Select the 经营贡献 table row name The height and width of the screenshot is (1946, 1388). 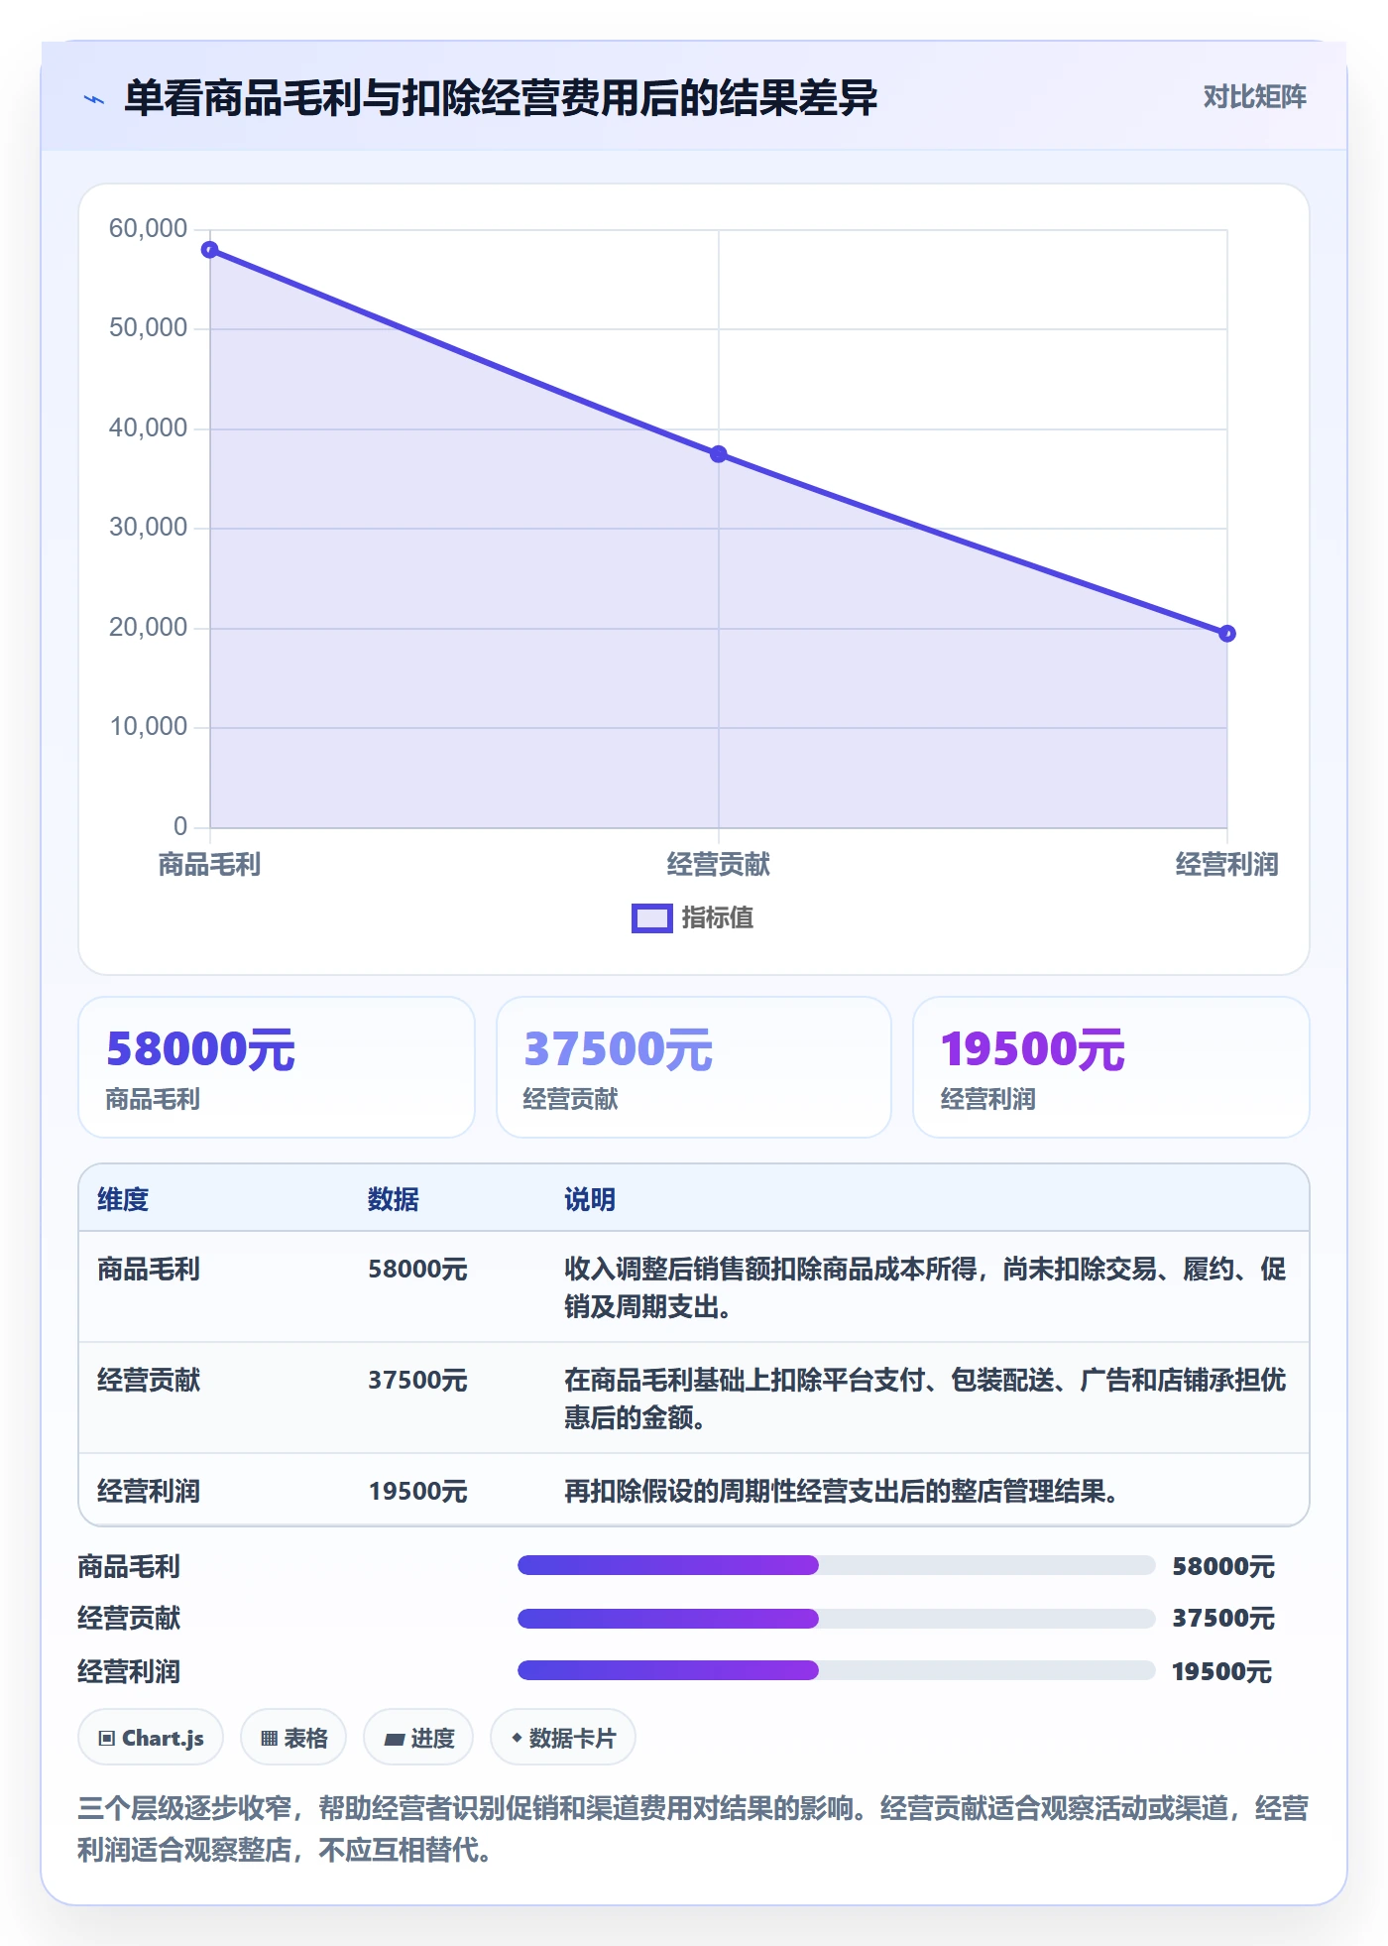click(149, 1381)
